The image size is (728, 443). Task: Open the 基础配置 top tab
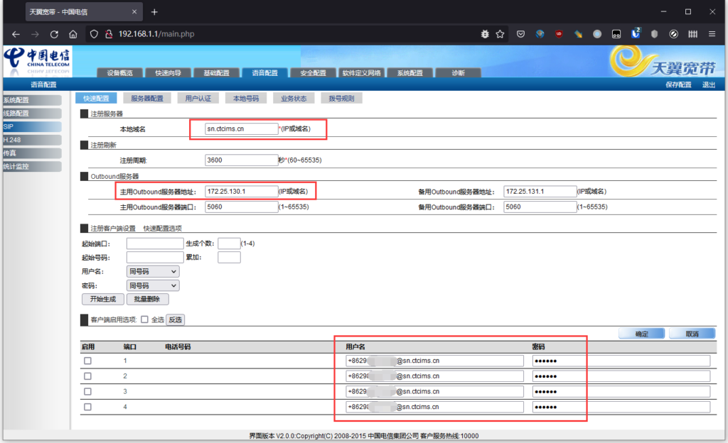[x=216, y=72]
